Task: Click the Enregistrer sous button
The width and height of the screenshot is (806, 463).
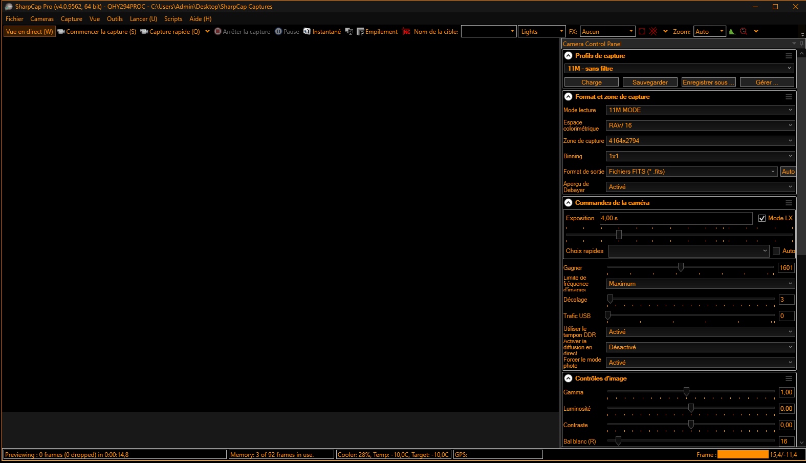Action: 708,82
